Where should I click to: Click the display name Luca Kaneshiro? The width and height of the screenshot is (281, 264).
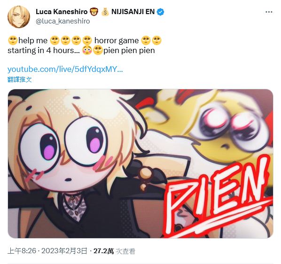(x=62, y=12)
